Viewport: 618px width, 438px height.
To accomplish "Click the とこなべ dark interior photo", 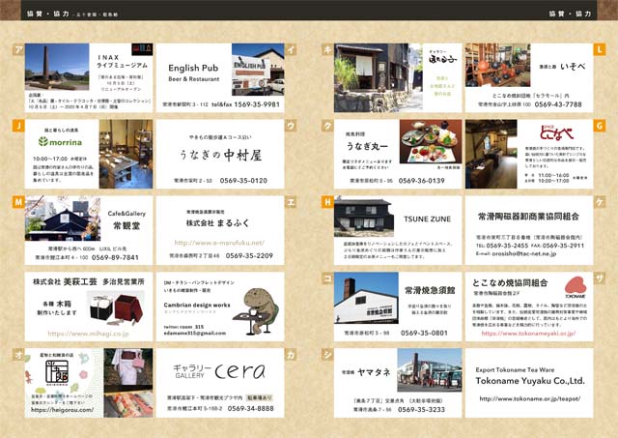I will 492,154.
